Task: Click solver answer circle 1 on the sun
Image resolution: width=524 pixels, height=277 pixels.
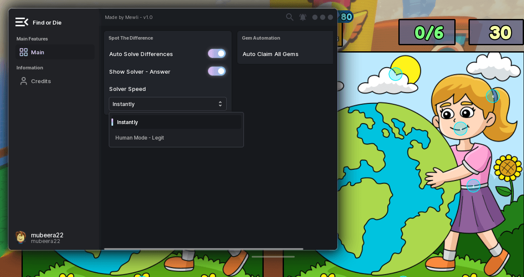Action: click(x=395, y=74)
